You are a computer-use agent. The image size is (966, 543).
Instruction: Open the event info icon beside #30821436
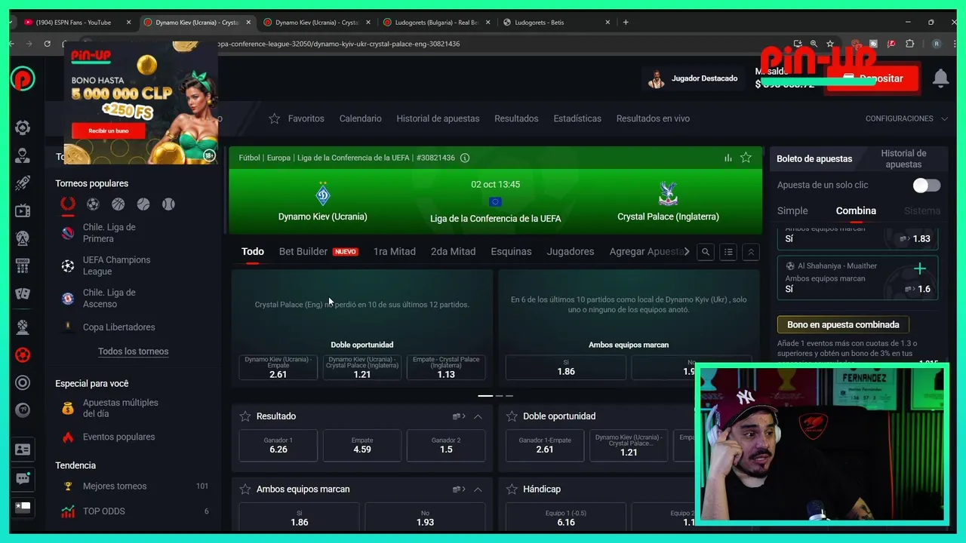click(x=465, y=158)
